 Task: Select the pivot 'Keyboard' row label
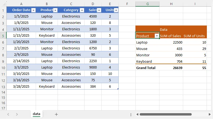(147, 61)
